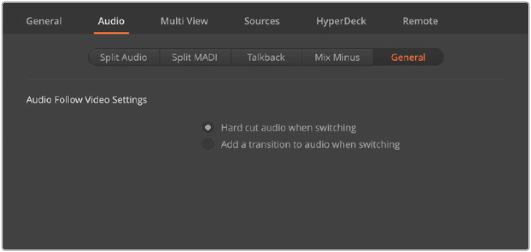Open the Sources tab

click(x=262, y=21)
